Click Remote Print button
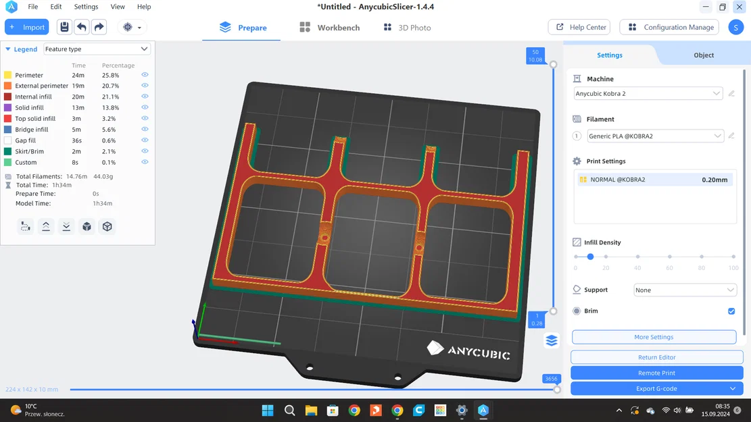 pos(656,373)
